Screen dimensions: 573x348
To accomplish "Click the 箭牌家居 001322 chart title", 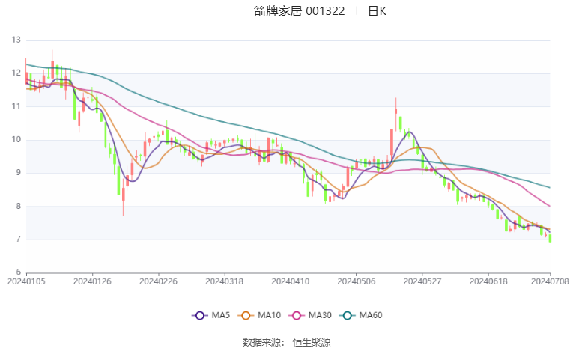I will pos(300,11).
